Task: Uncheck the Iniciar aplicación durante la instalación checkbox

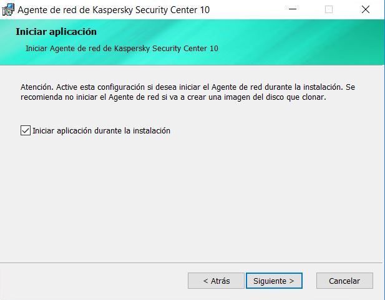Action: point(26,130)
